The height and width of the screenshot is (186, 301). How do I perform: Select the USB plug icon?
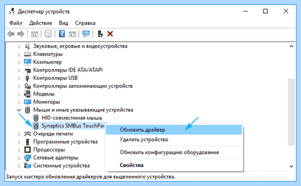pos(27,78)
